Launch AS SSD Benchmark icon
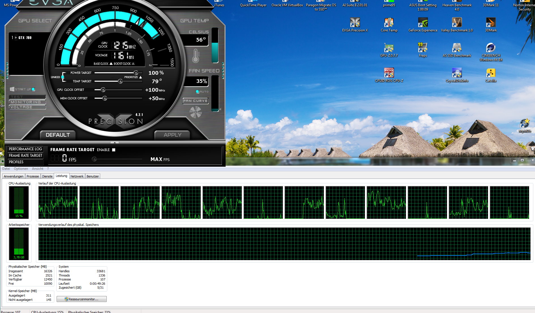The image size is (535, 313). click(457, 50)
